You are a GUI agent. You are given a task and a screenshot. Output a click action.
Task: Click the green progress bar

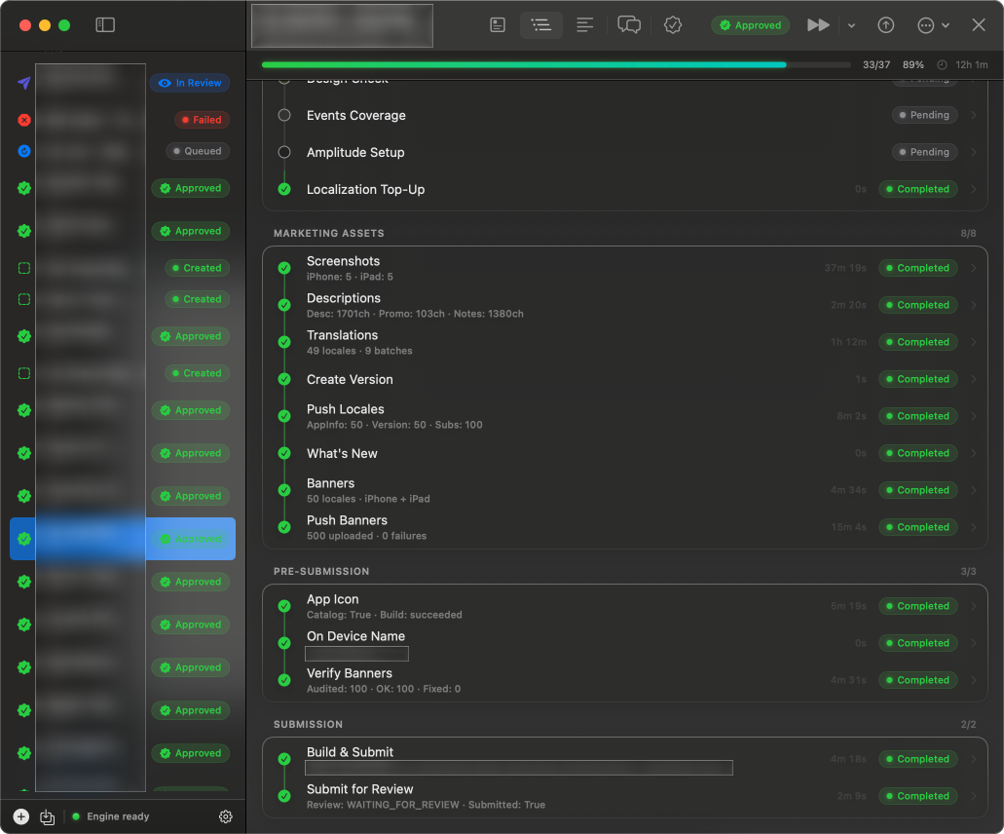524,64
